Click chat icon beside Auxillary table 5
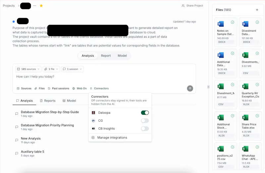This screenshot has width=265, height=173. click(17, 153)
